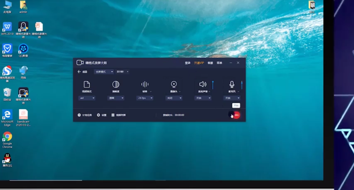Open the system sound on/off dropdown
Image resolution: width=354 pixels, height=190 pixels.
(203, 98)
